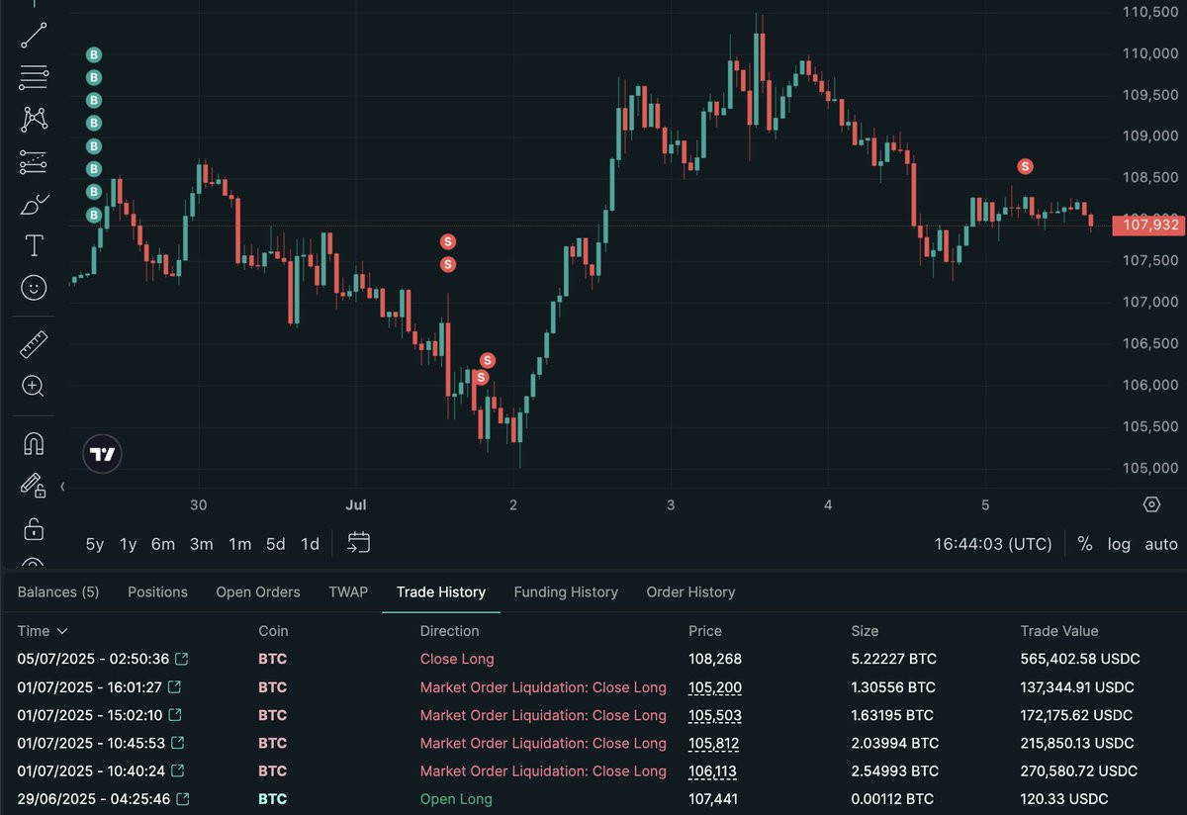Click trade value 270,580.72 USDC
The image size is (1187, 815).
[1080, 770]
